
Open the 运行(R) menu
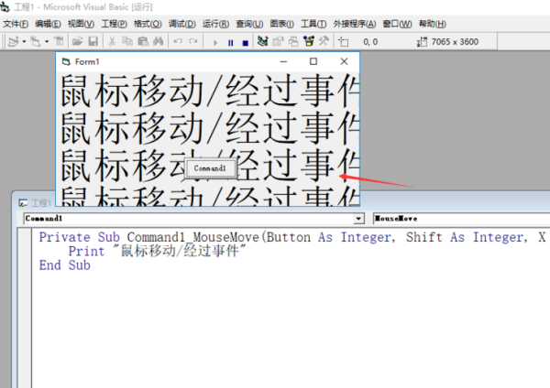tap(215, 24)
